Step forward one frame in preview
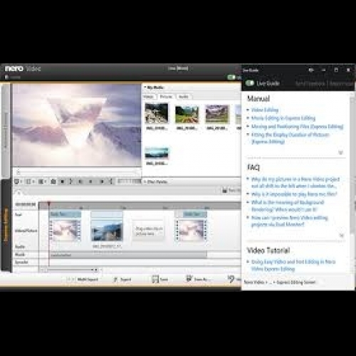Viewport: 356px width, 356px height. (102, 182)
